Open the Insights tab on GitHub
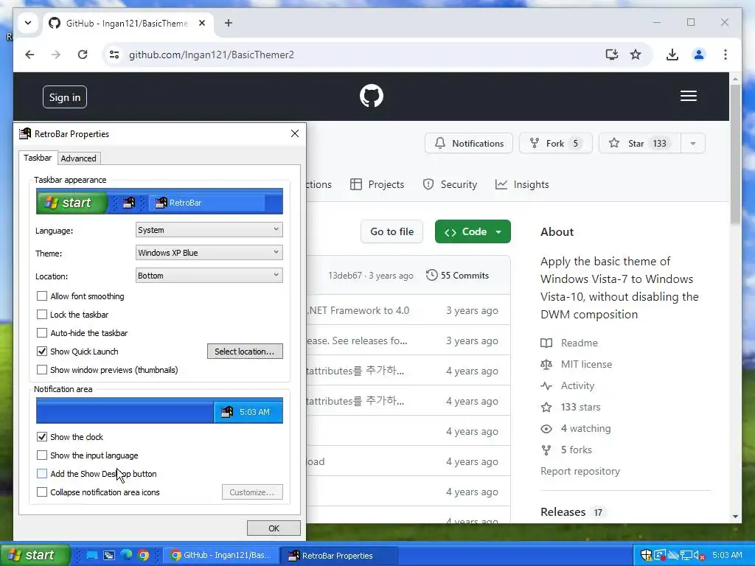 click(x=522, y=184)
